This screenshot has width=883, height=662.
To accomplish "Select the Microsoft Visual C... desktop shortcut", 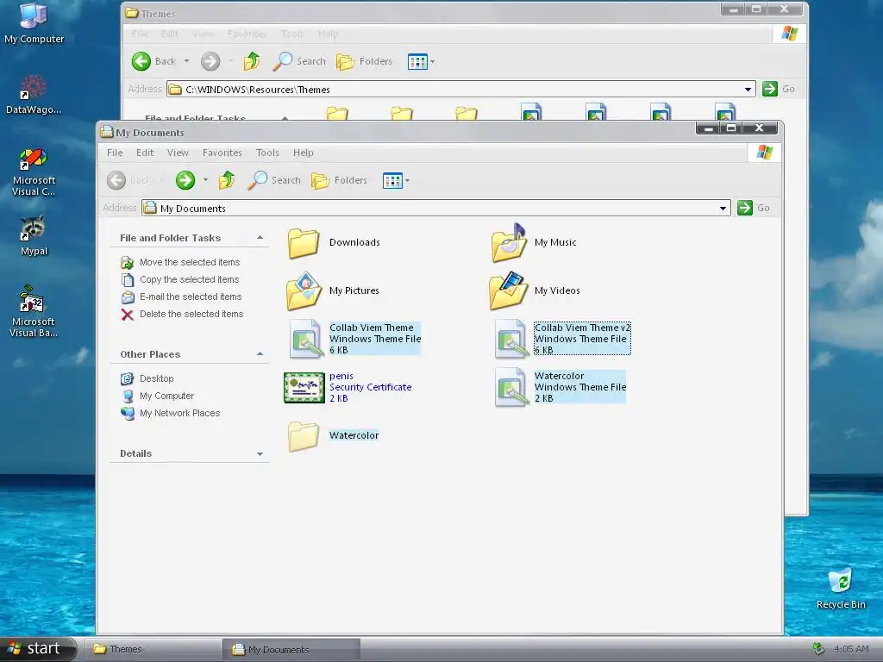I will point(34,172).
